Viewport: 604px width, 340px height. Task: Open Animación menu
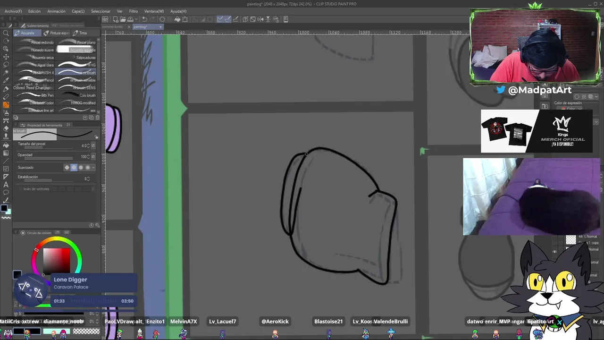56,11
